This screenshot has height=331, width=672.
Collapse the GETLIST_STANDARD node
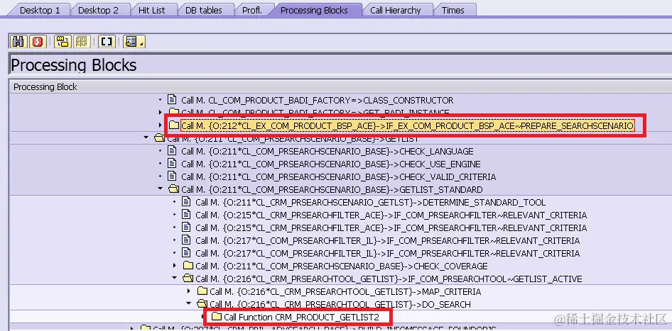click(x=161, y=189)
